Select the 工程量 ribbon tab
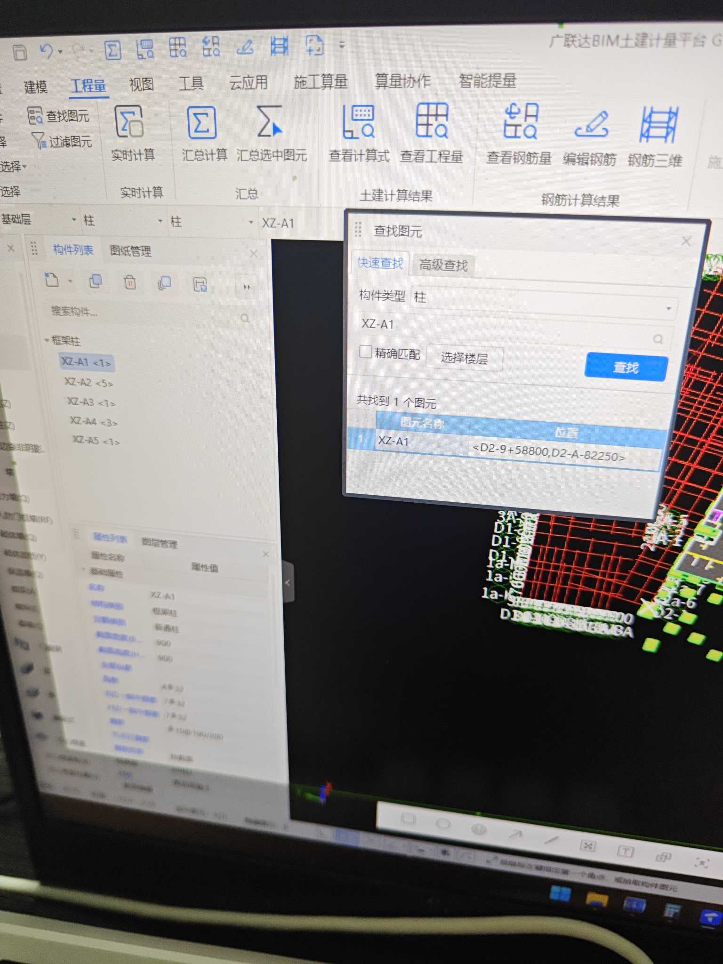 point(88,86)
